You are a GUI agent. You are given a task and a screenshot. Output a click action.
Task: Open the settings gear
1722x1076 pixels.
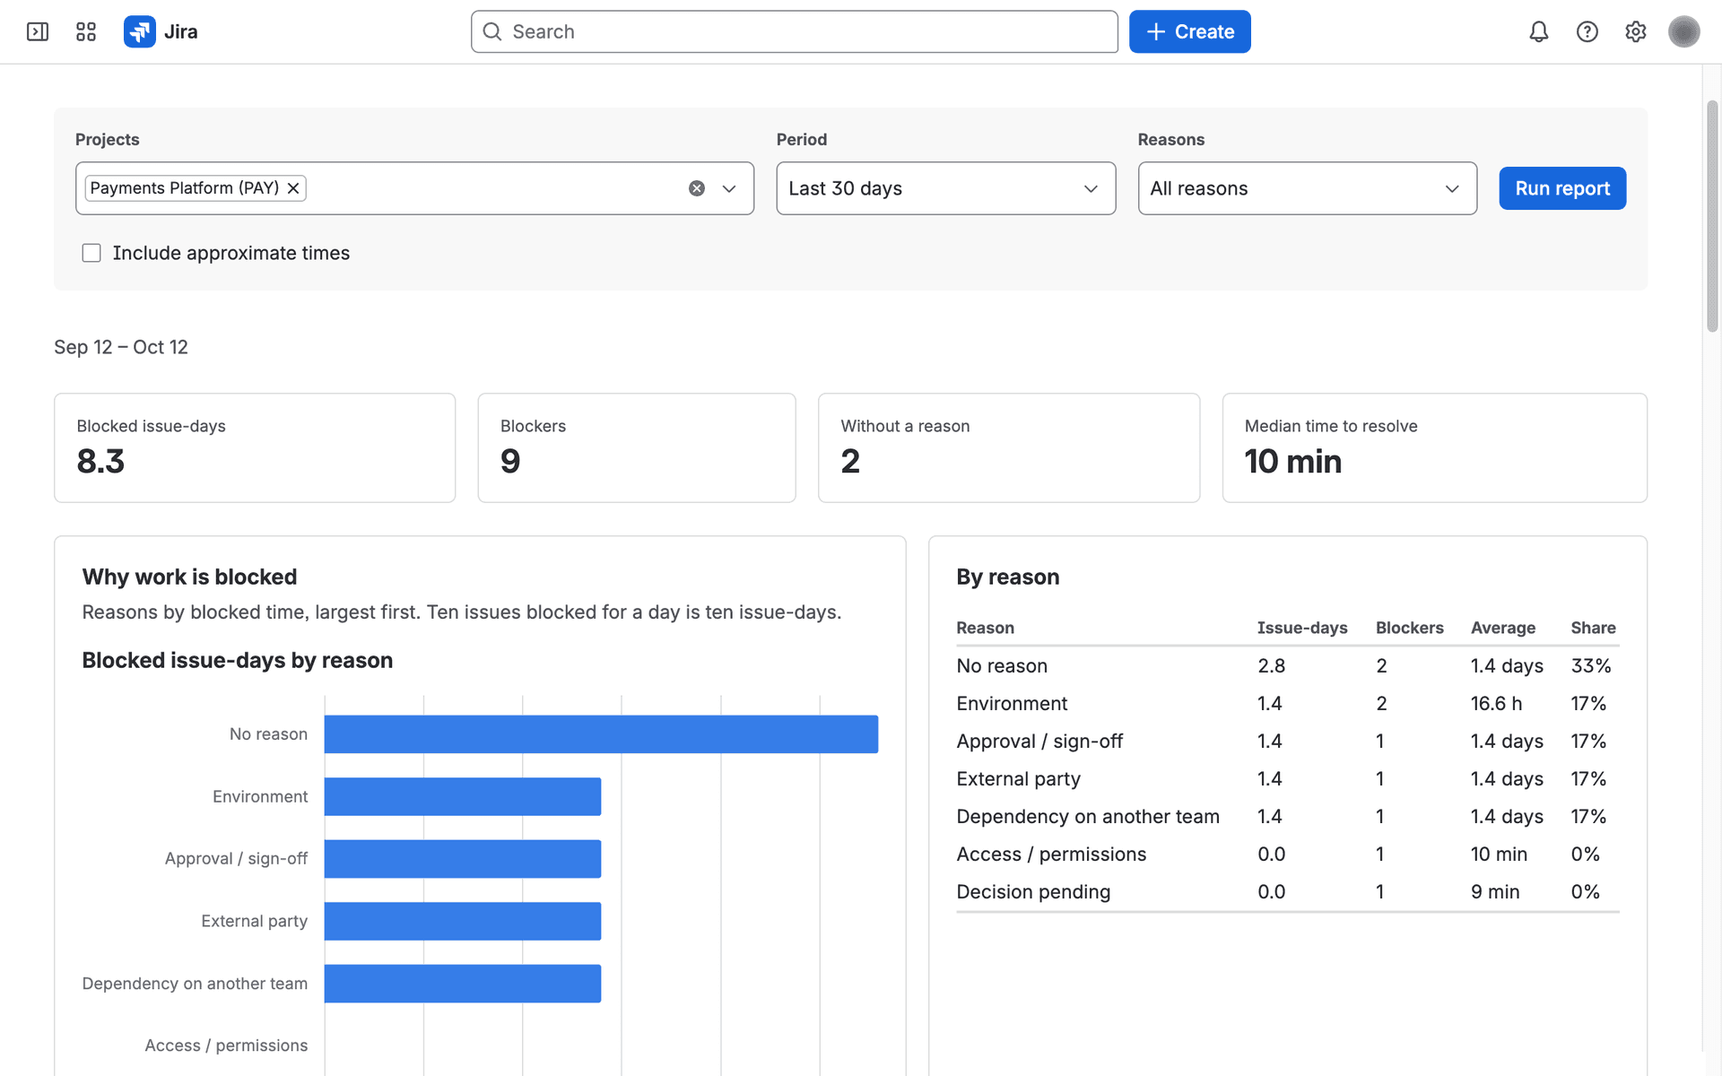[1636, 32]
